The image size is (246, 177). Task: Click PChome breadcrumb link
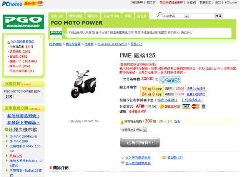55,44
